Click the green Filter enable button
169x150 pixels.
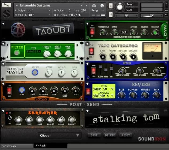17,53
